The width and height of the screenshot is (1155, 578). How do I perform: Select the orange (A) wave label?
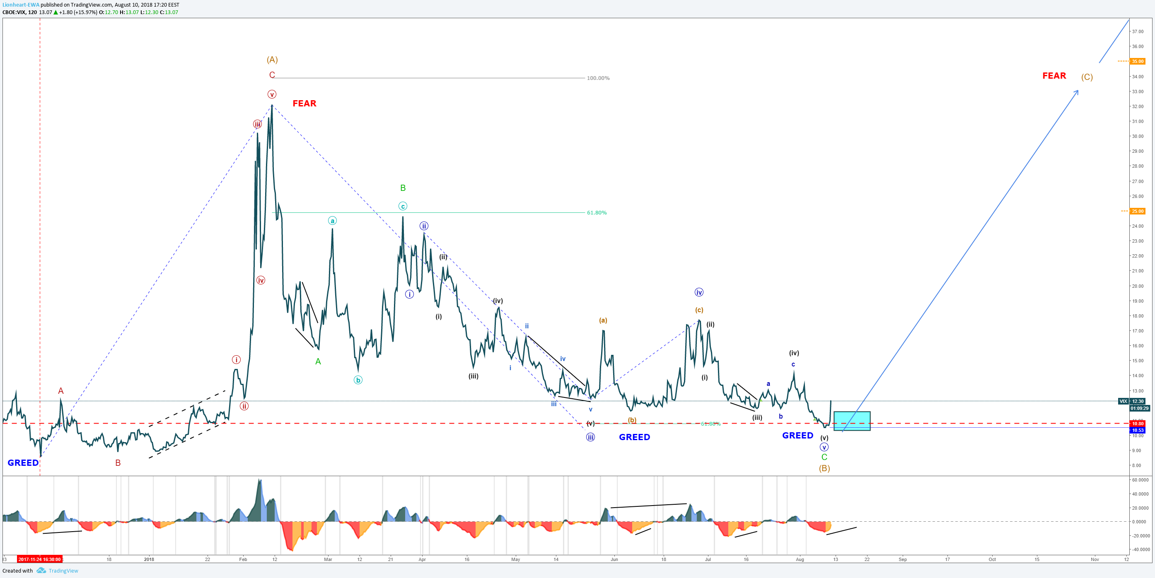click(272, 60)
